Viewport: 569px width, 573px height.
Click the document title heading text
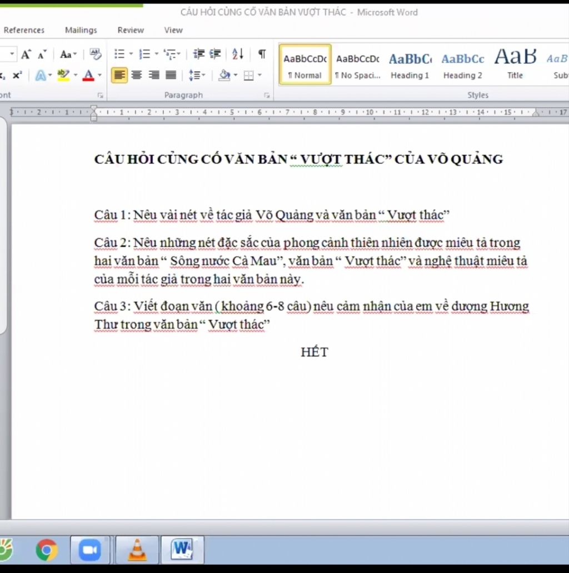(298, 160)
